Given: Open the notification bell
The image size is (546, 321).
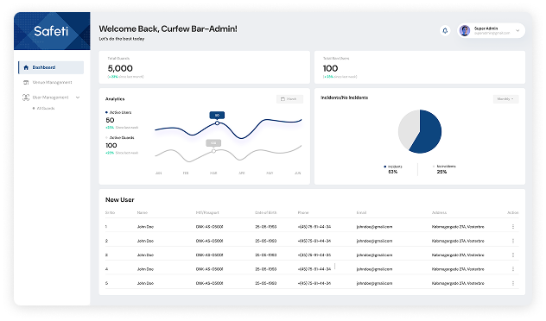Looking at the screenshot, I should [x=445, y=30].
